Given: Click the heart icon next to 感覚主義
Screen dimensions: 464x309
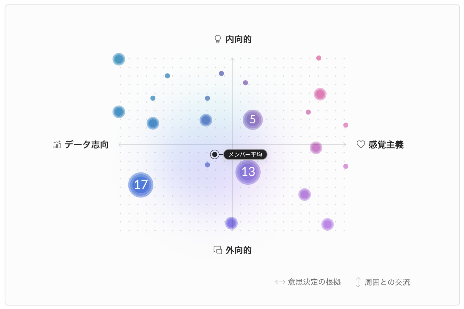Looking at the screenshot, I should tap(361, 144).
